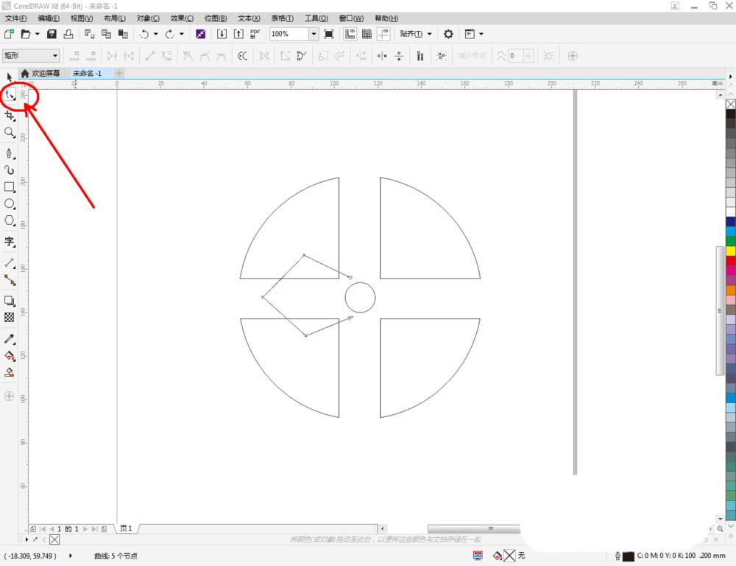The height and width of the screenshot is (566, 736).
Task: Click the Paste icon
Action: pos(123,34)
